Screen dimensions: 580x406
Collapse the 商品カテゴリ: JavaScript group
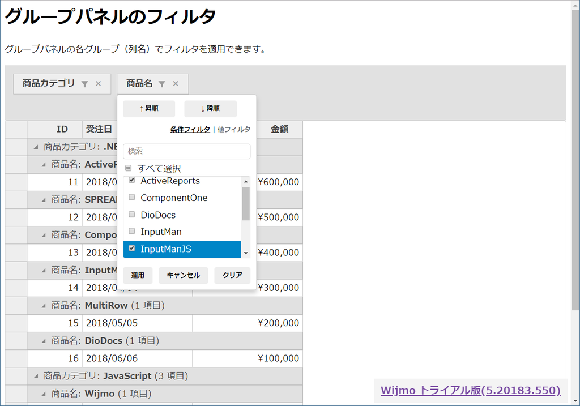pyautogui.click(x=36, y=376)
